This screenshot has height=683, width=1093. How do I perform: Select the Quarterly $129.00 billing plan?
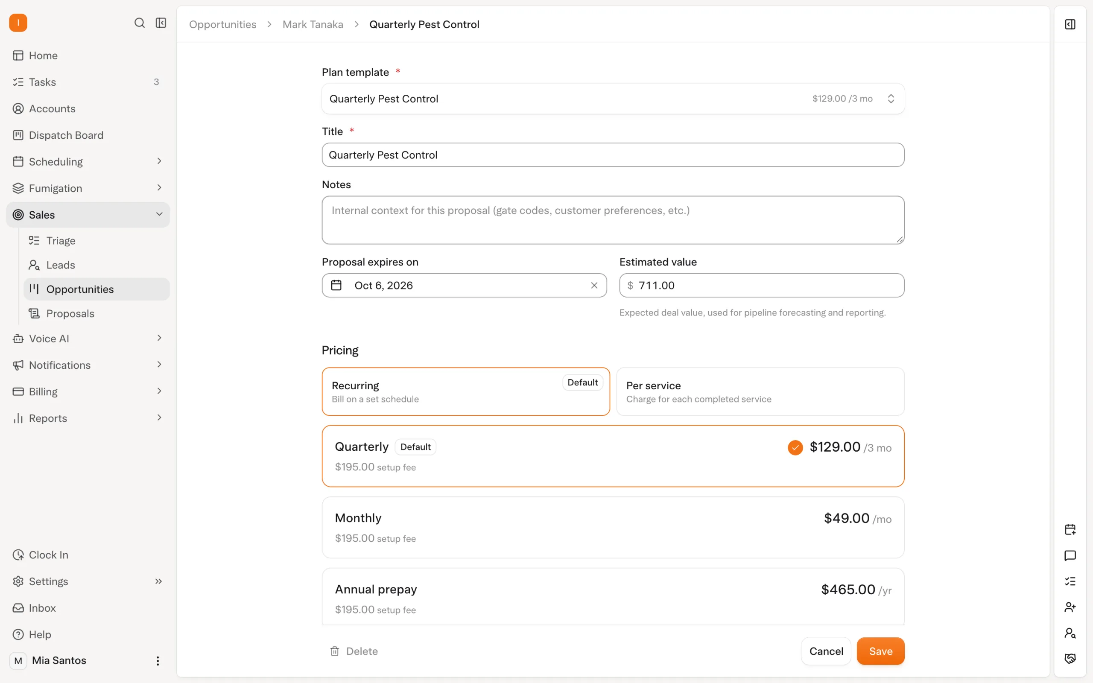coord(613,456)
